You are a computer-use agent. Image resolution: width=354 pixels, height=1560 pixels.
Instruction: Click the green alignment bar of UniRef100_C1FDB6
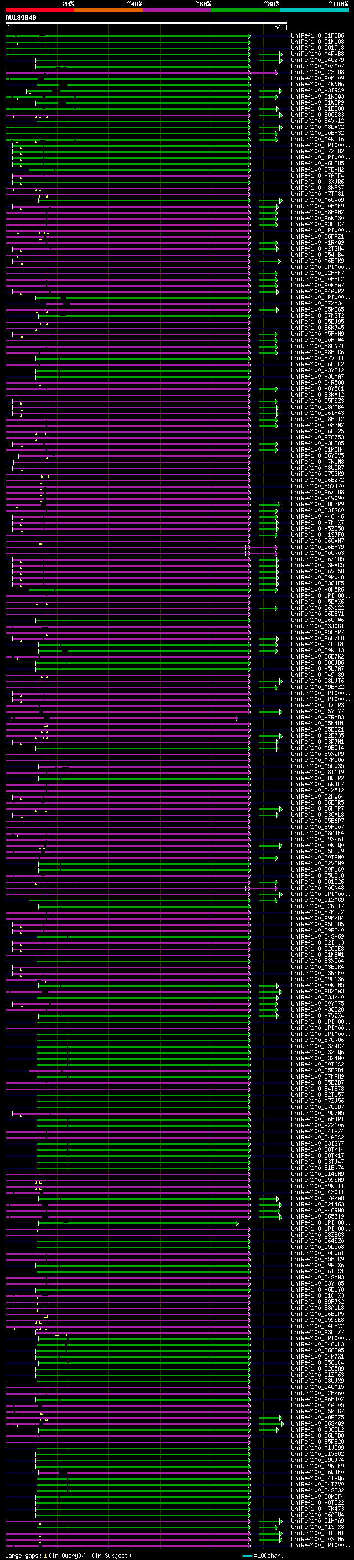click(x=128, y=36)
